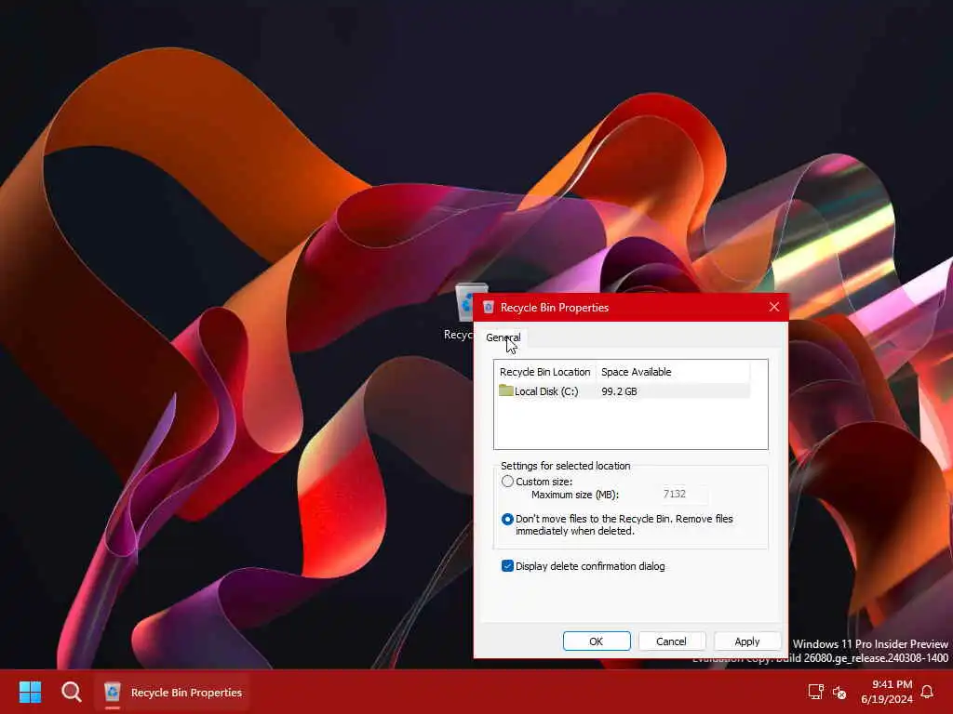Open the clock showing 9:41 PM

coord(887,692)
